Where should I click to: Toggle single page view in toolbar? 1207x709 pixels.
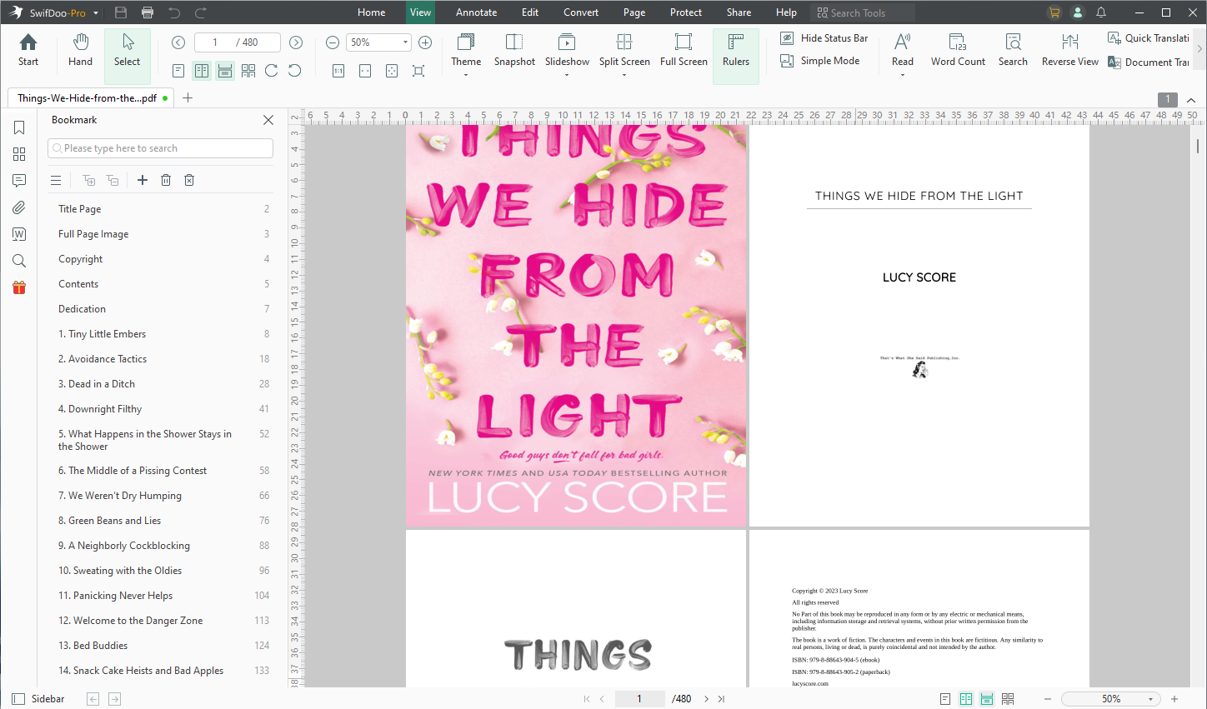point(178,71)
